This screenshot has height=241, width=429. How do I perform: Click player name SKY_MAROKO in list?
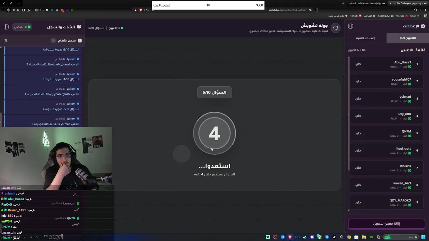(400, 200)
